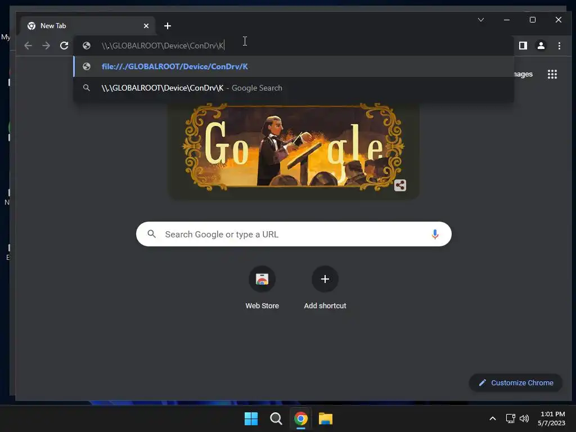This screenshot has width=576, height=432.
Task: Open the clock showing 1:01 PM
Action: (551, 418)
